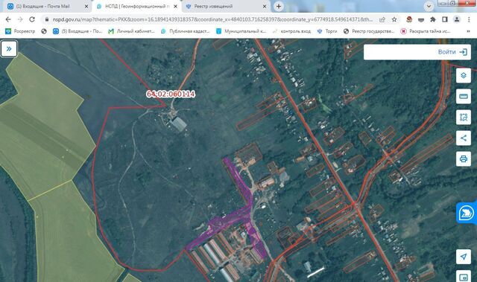This screenshot has height=282, width=477.
Task: Open the tab search dropdown arrow
Action: click(429, 6)
